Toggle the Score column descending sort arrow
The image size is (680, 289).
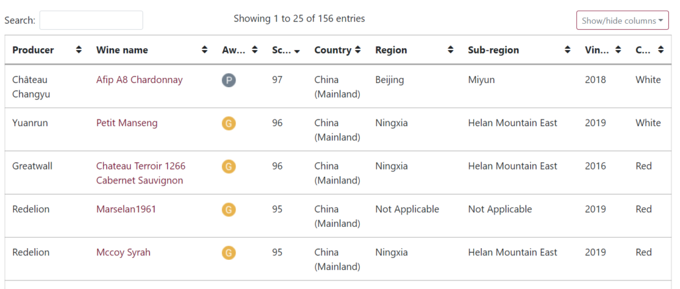coord(297,51)
